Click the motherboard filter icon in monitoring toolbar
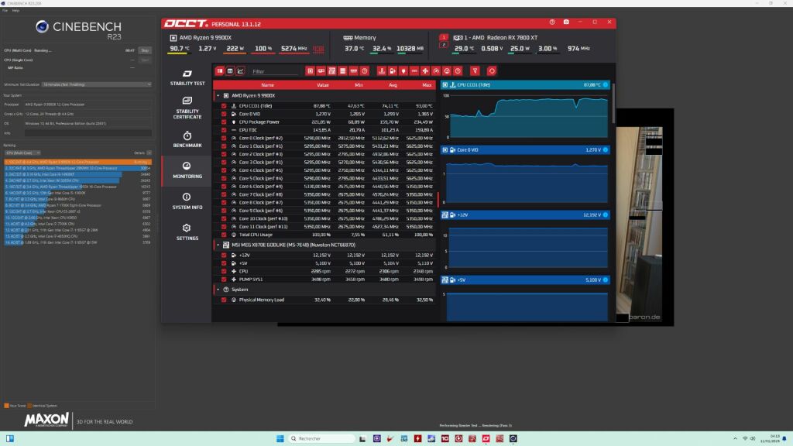Screen dimensions: 793x446 click(331, 71)
